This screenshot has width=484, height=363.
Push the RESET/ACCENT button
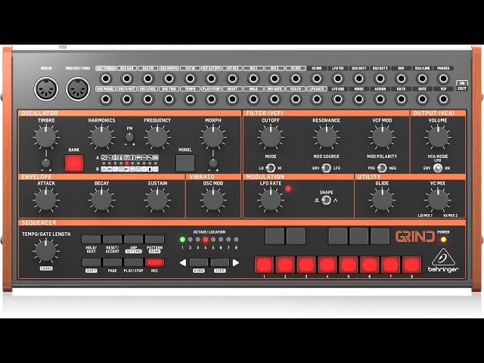[113, 239]
